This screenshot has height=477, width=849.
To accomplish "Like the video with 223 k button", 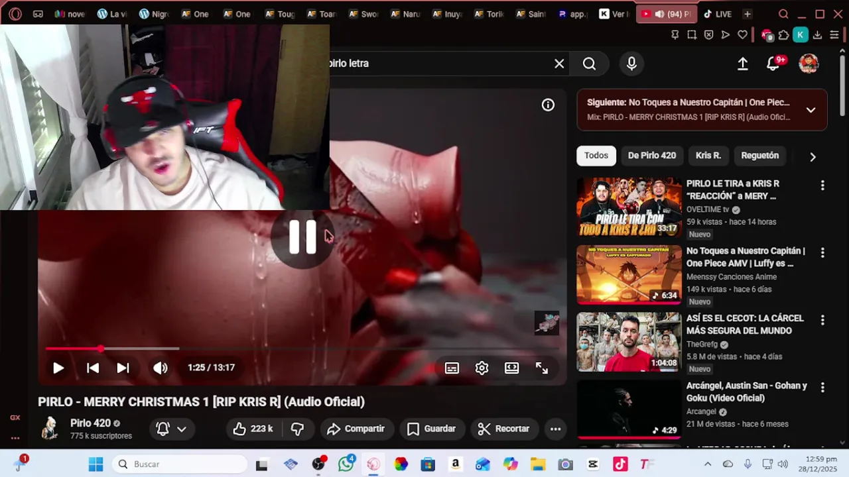I will 253,429.
